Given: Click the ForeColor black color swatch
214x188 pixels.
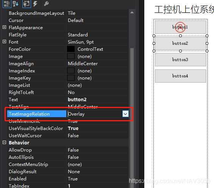Looking at the screenshot, I should coord(71,49).
